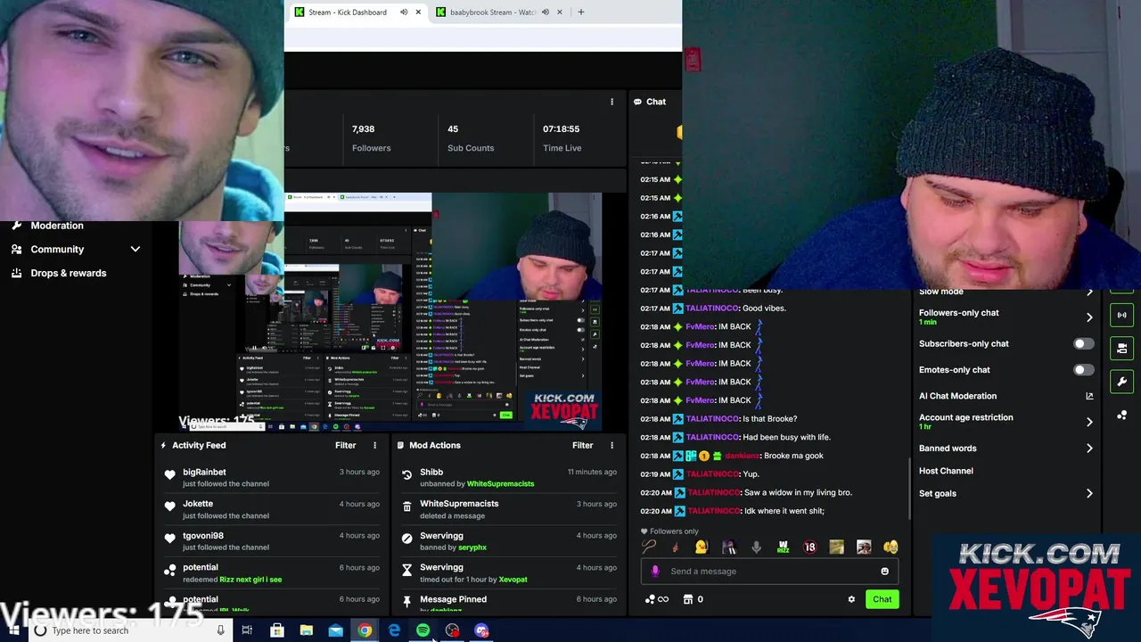Click the camera stream icon in right sidebar
This screenshot has width=1141, height=642.
click(x=1121, y=348)
